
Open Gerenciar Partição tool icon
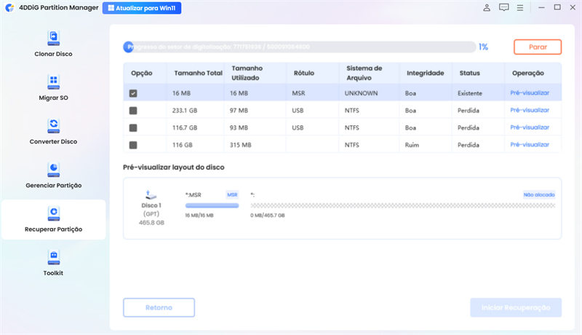pos(53,168)
